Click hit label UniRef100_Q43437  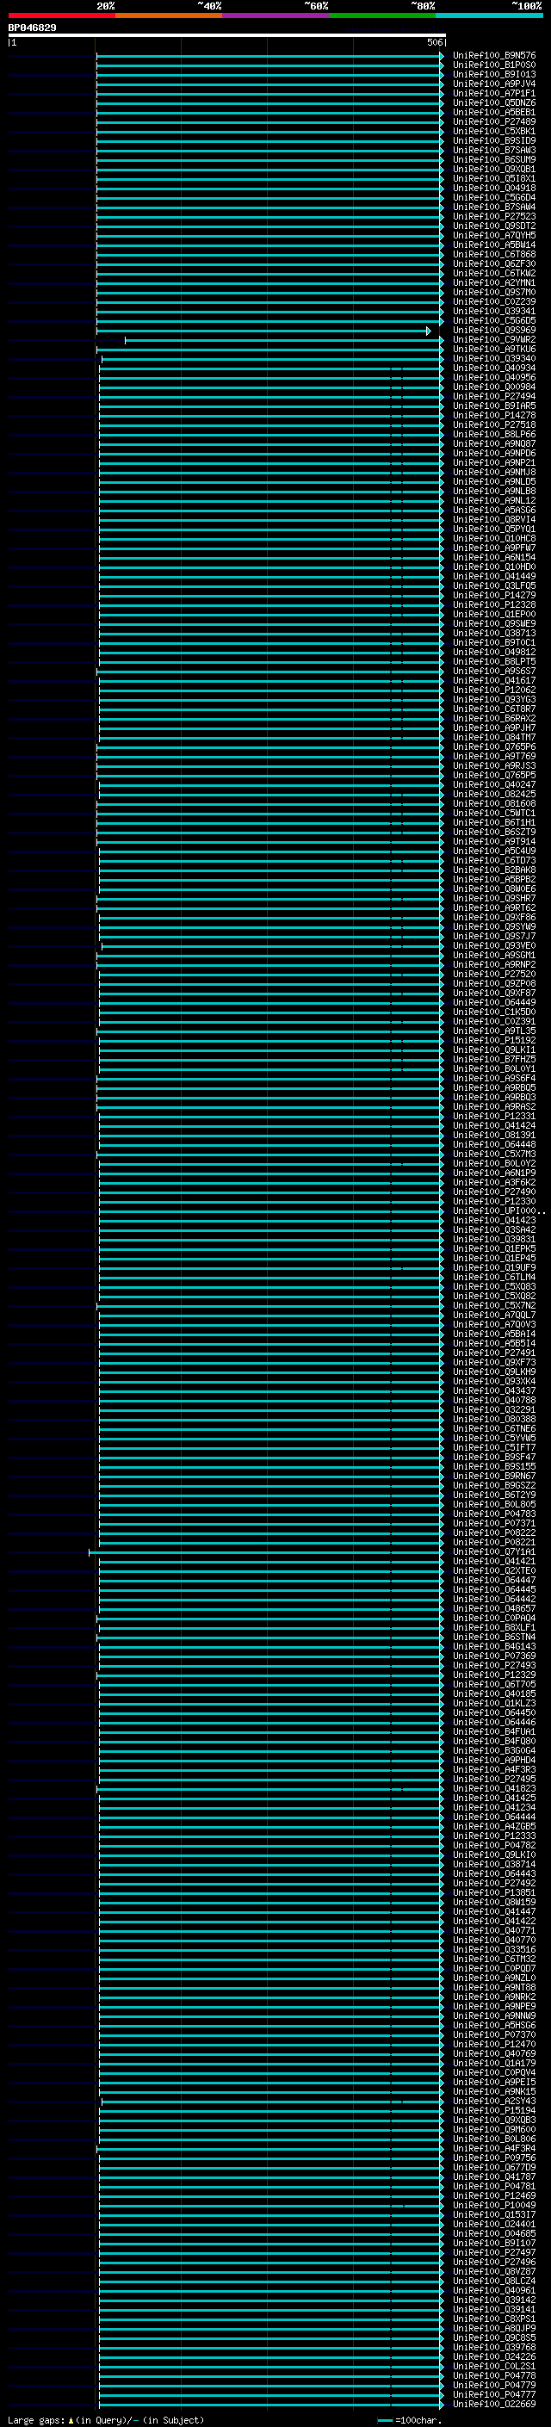tap(494, 1390)
